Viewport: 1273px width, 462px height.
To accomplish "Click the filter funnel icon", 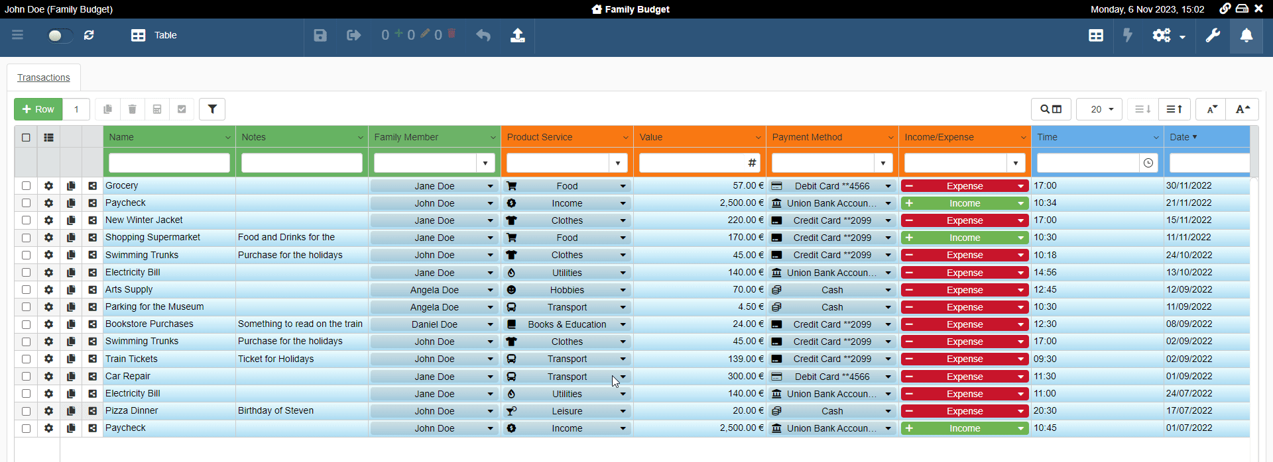I will (x=212, y=109).
